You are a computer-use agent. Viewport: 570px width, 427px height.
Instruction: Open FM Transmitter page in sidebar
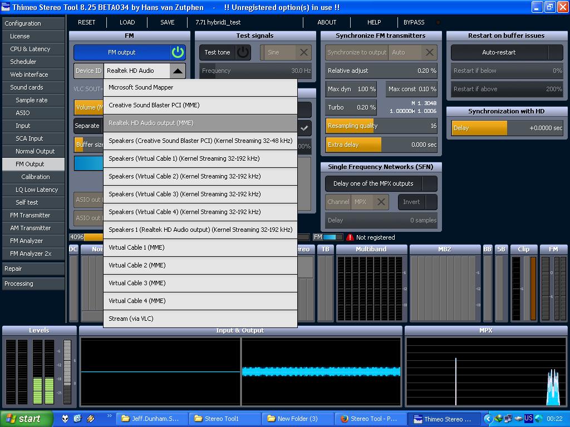pyautogui.click(x=33, y=215)
